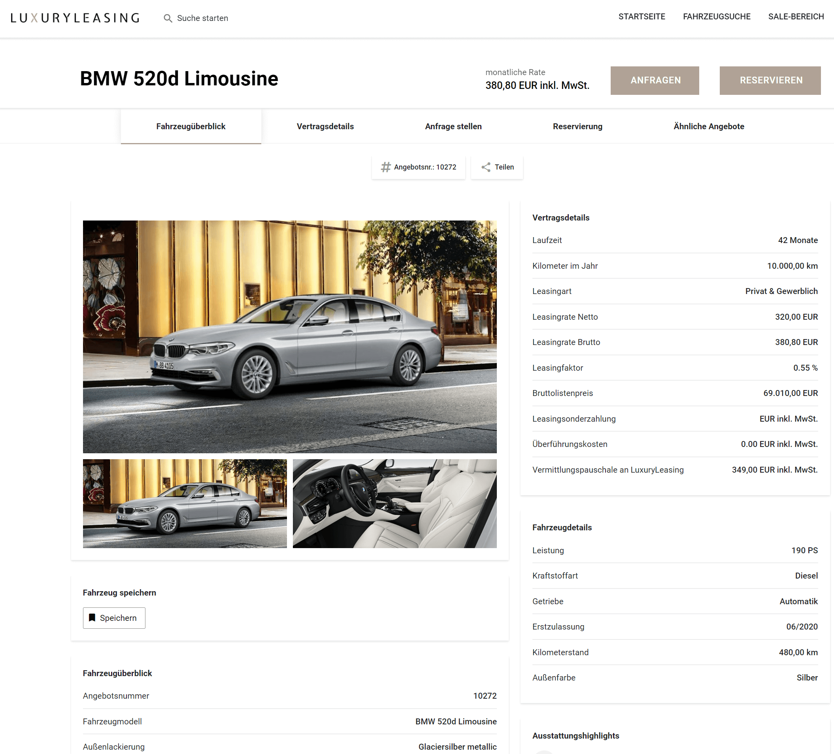Click the Kilometerstand '480,00 km' value
This screenshot has height=754, width=834.
(x=798, y=652)
